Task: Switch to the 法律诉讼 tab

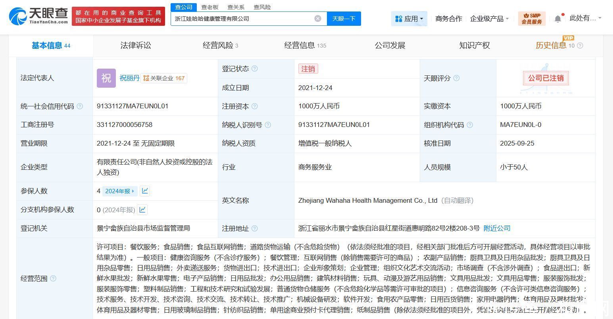Action: pyautogui.click(x=136, y=46)
